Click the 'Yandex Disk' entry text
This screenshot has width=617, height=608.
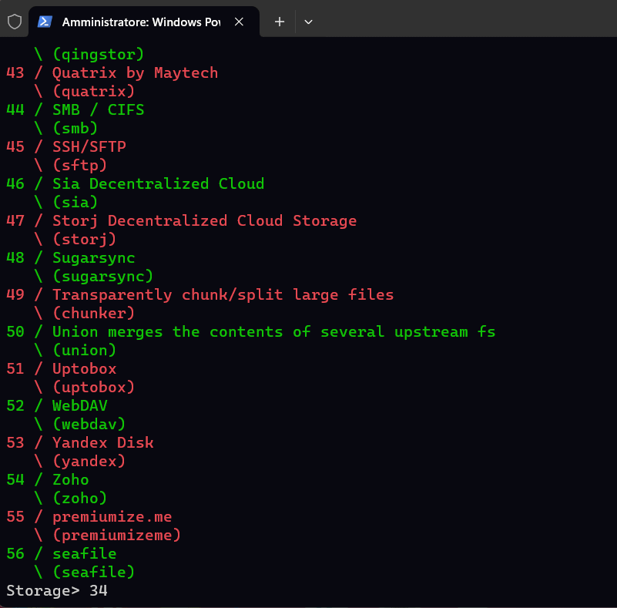[102, 443]
